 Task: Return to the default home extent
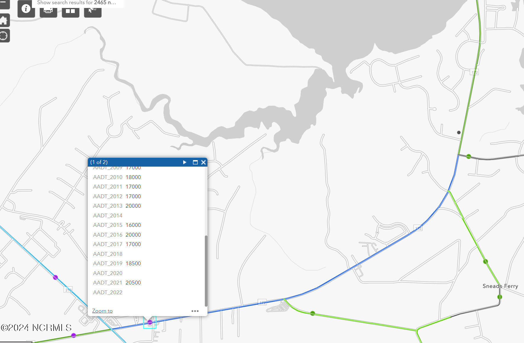(4, 21)
